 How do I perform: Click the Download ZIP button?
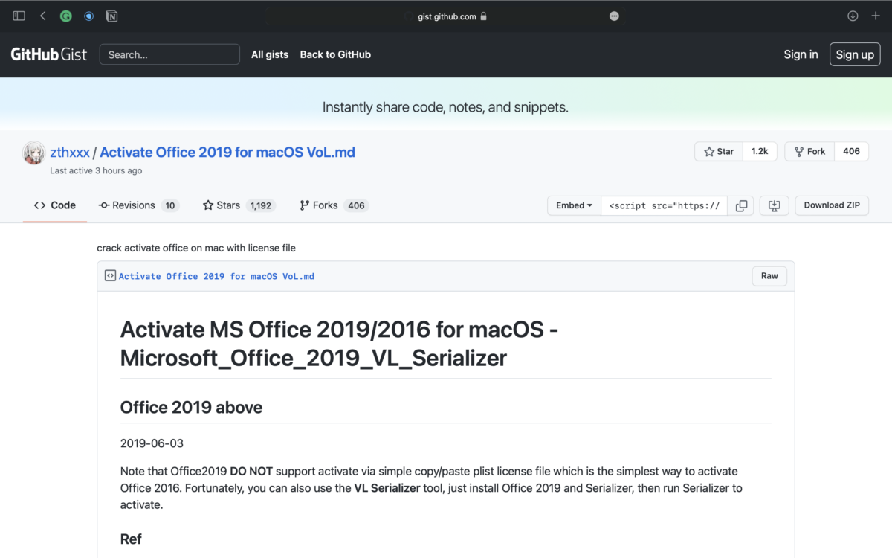[x=831, y=205]
